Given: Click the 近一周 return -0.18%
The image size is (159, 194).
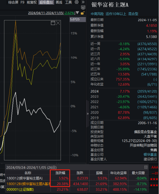Looking at the screenshot, I should [124, 44].
